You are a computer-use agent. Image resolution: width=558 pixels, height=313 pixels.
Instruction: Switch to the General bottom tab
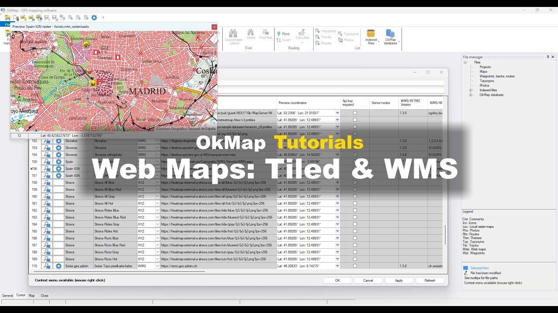point(7,296)
